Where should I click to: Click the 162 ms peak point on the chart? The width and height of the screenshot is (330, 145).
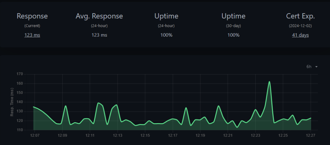(x=269, y=82)
